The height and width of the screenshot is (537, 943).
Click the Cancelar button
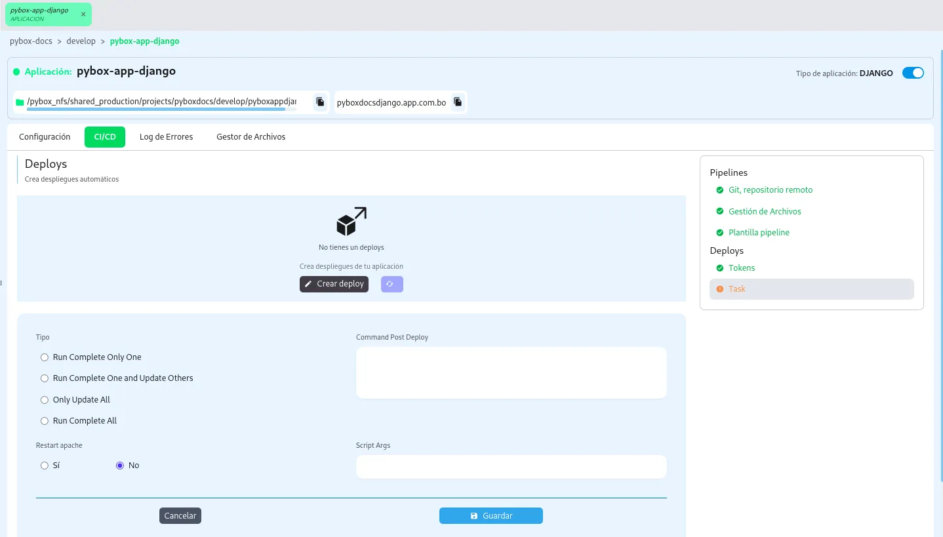point(180,515)
